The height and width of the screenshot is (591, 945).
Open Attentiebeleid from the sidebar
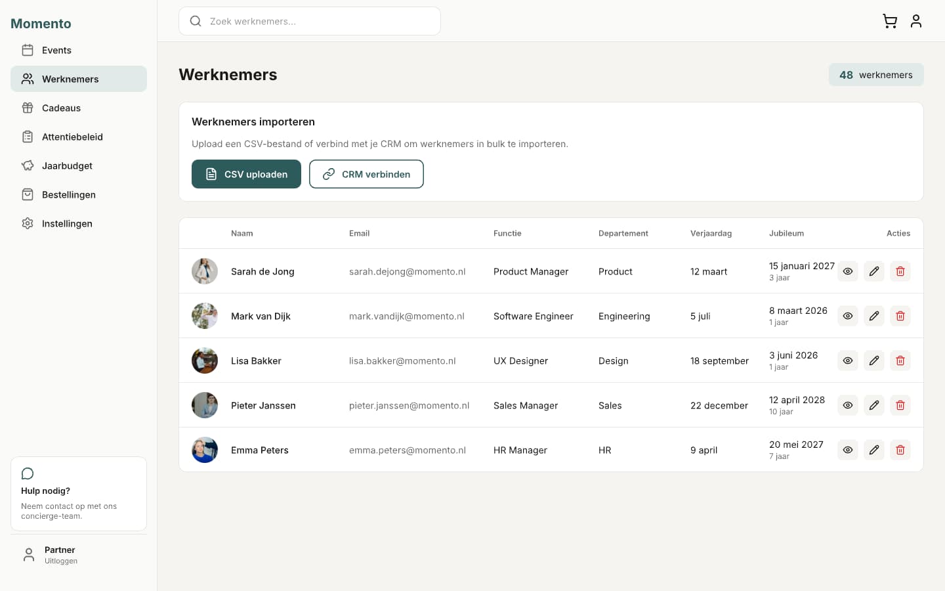tap(72, 137)
